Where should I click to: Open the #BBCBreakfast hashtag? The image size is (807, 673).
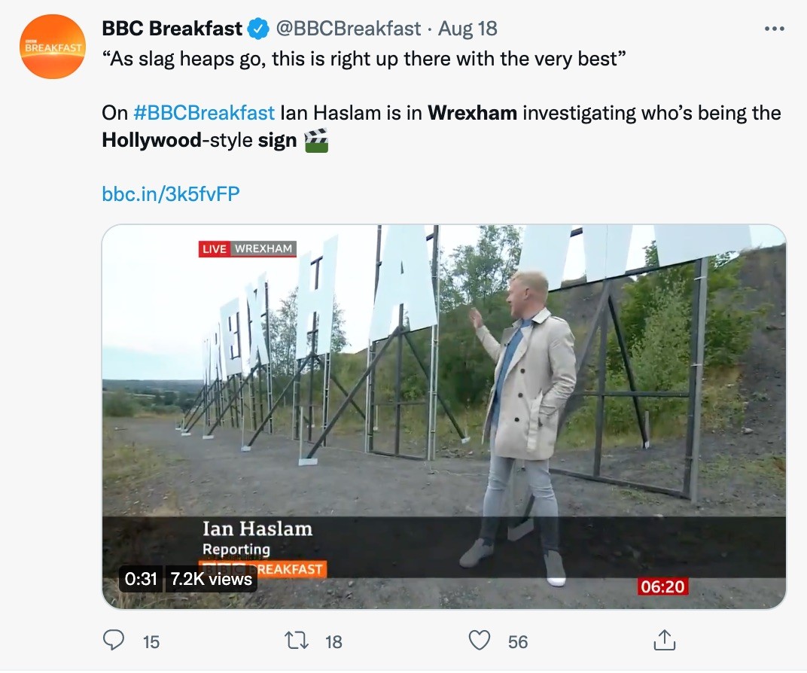[x=204, y=114]
